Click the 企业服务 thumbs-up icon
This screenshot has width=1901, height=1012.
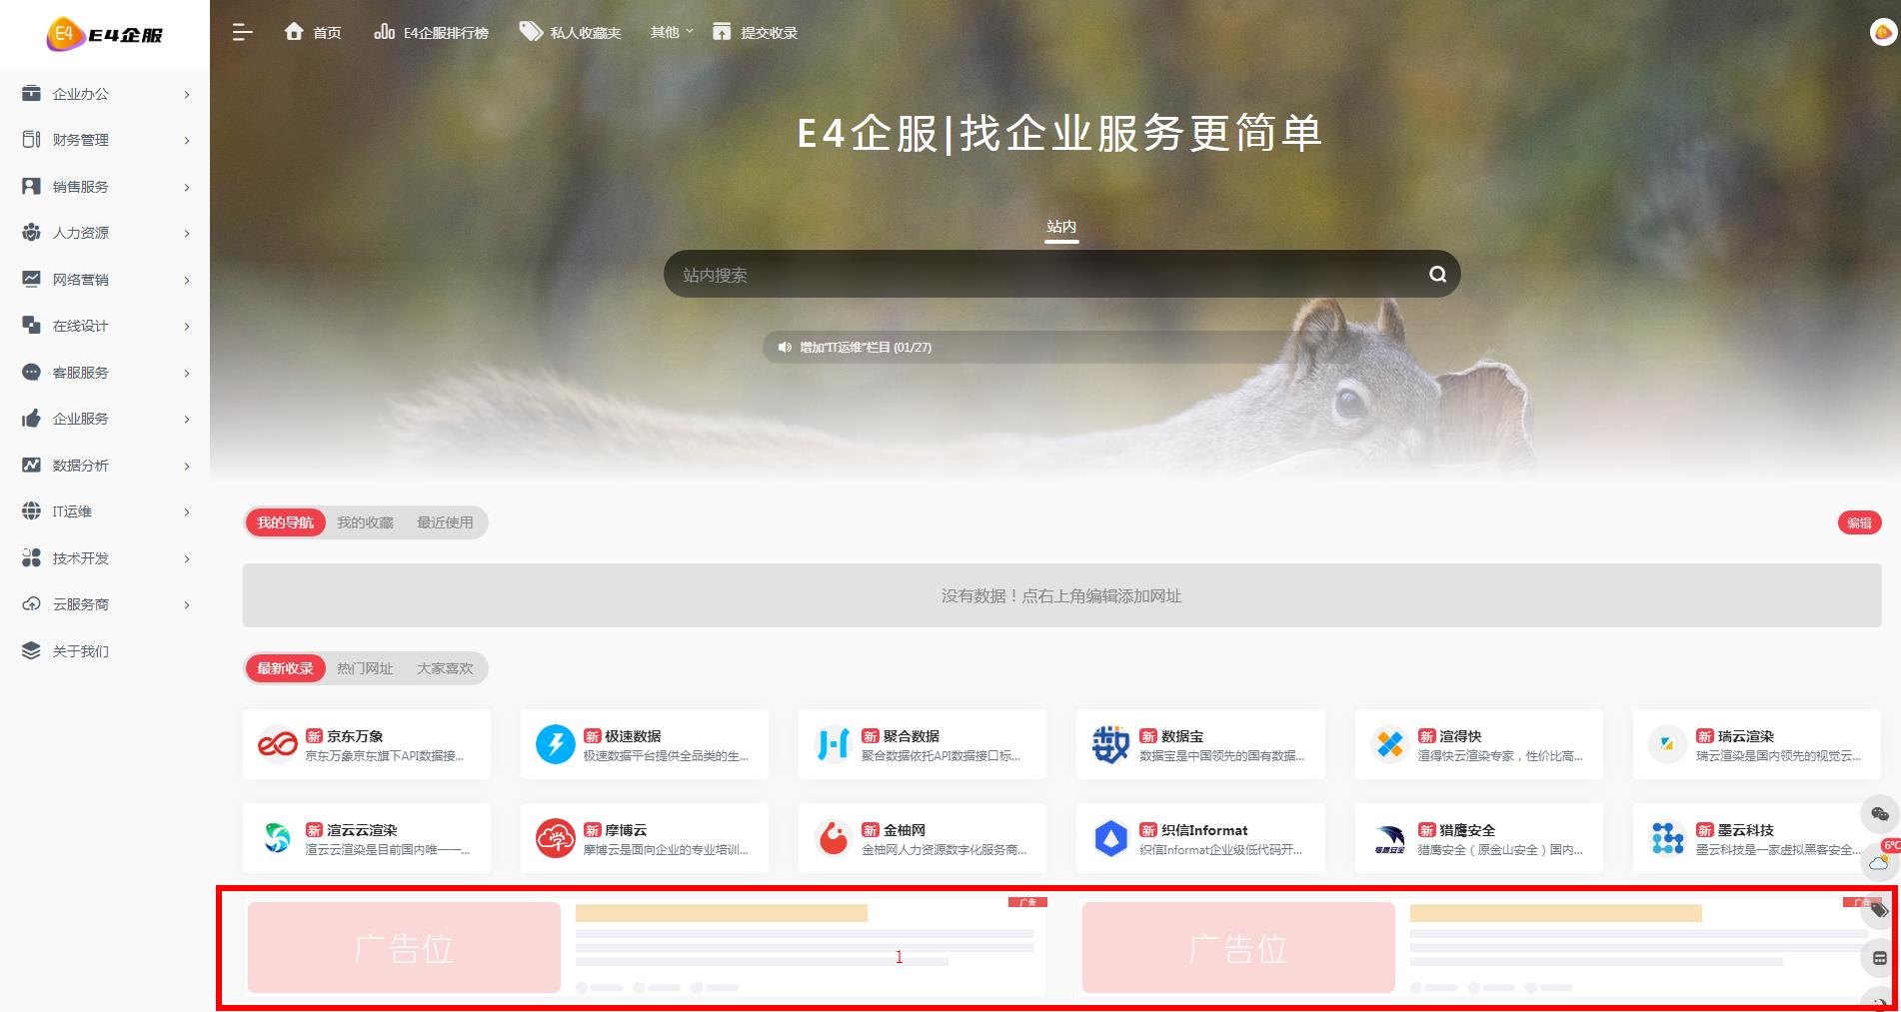click(x=32, y=419)
